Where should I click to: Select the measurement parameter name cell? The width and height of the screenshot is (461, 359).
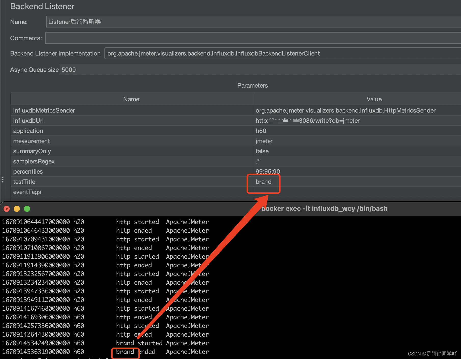click(x=132, y=141)
